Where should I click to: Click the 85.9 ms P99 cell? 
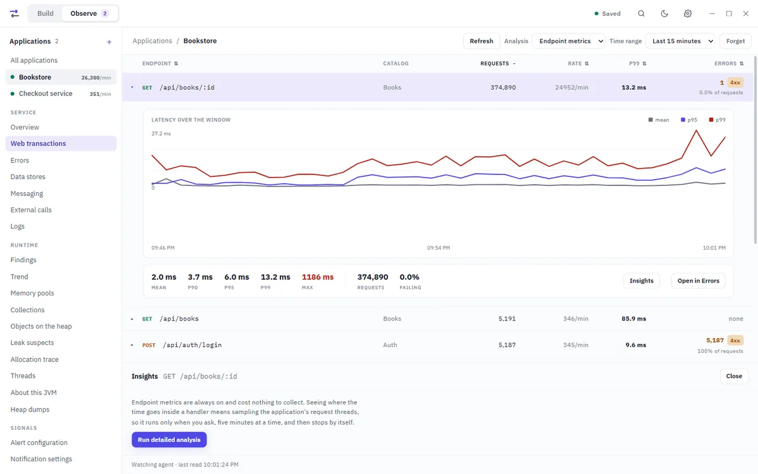pyautogui.click(x=634, y=319)
